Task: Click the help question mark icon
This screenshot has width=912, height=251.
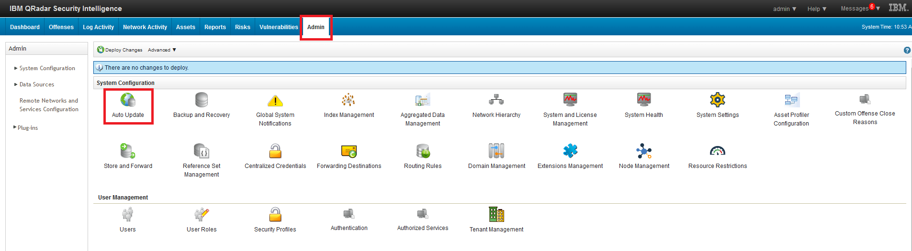Action: tap(907, 50)
